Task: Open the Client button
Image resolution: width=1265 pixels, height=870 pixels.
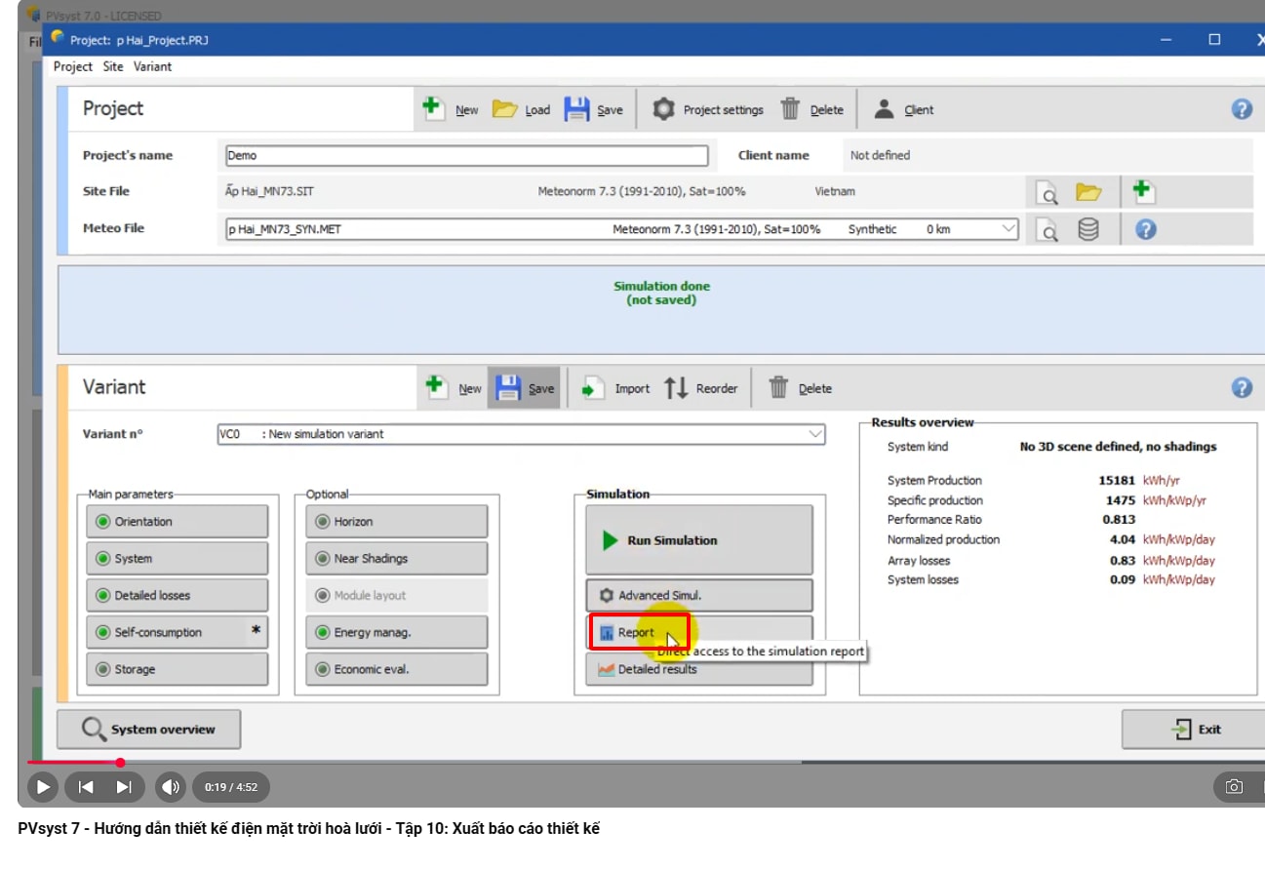Action: coord(903,109)
